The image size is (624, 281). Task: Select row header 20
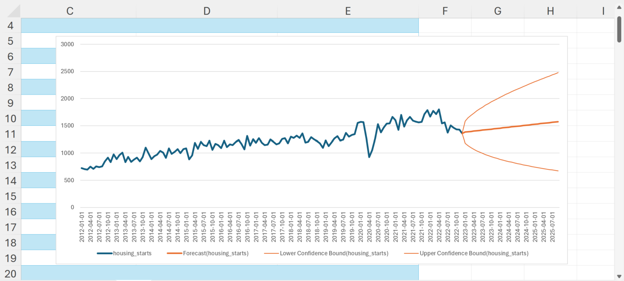[10, 273]
